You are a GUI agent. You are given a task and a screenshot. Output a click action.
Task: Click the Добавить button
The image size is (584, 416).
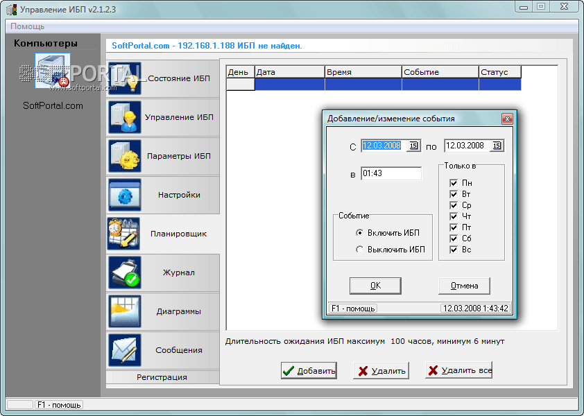pyautogui.click(x=309, y=370)
